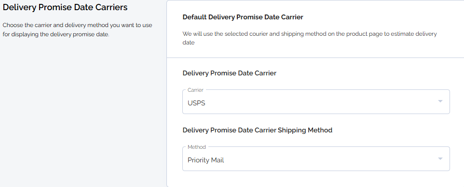Viewport: 464px width, 187px height.
Task: Click the 'for displaying the delivery promise date' line
Action: coord(56,34)
